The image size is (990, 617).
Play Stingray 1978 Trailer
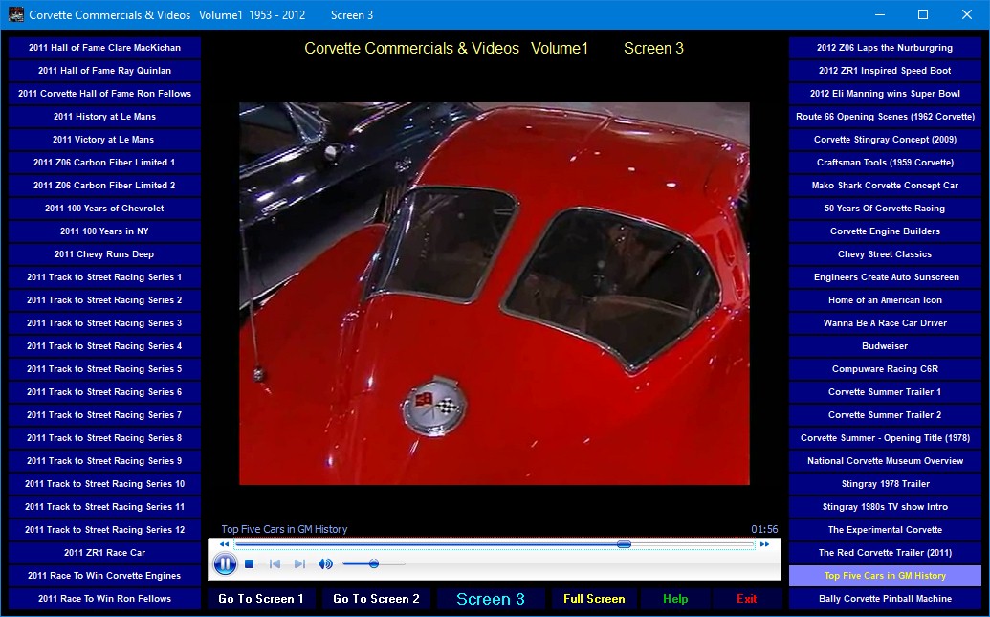tap(885, 484)
